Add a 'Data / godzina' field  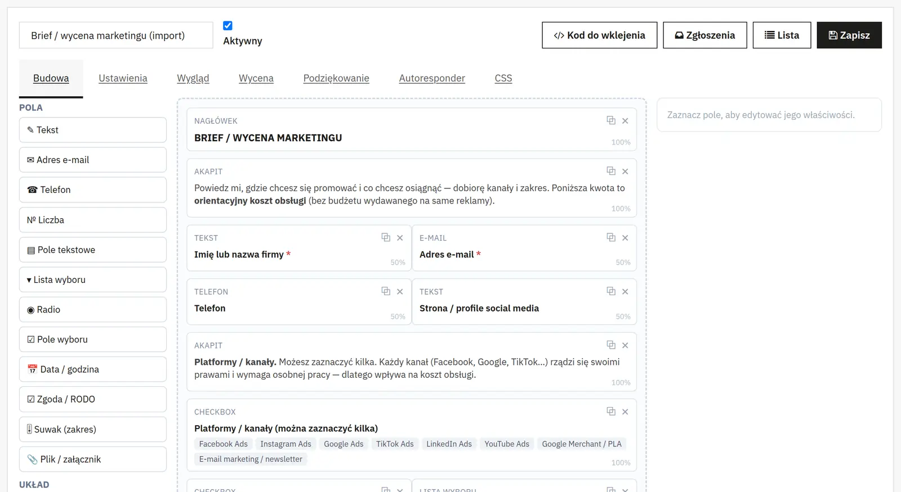pos(93,369)
